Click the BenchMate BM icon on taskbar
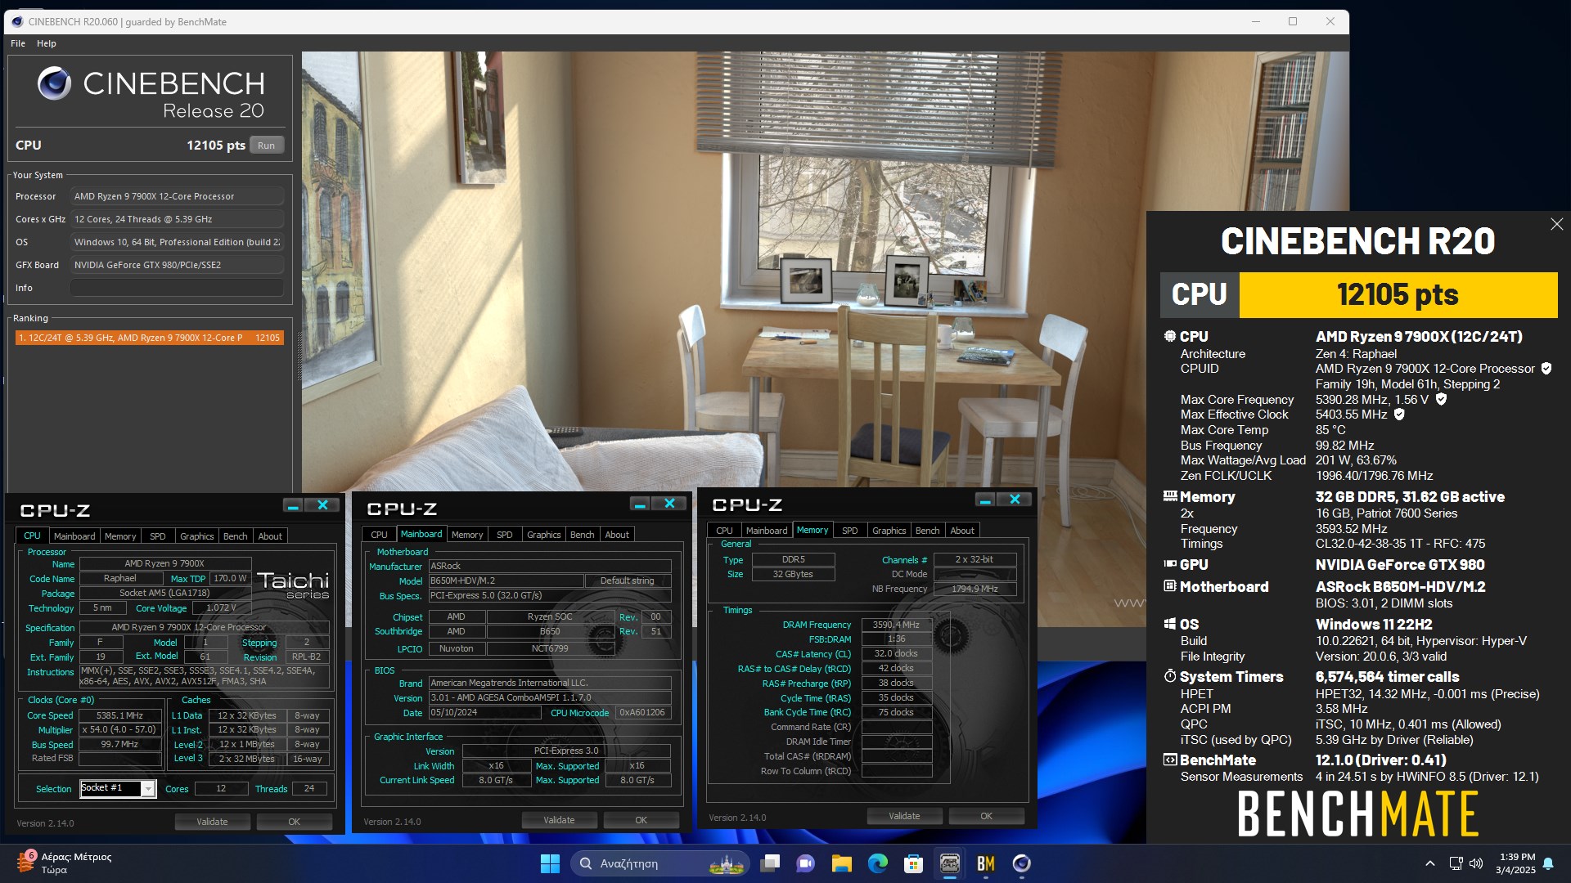1571x883 pixels. [986, 863]
